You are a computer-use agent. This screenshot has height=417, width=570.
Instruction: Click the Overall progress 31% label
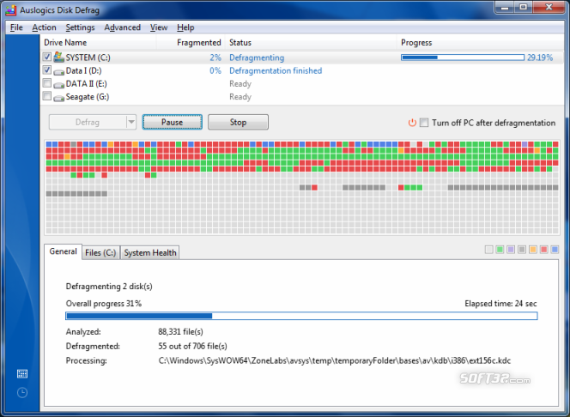pyautogui.click(x=104, y=303)
